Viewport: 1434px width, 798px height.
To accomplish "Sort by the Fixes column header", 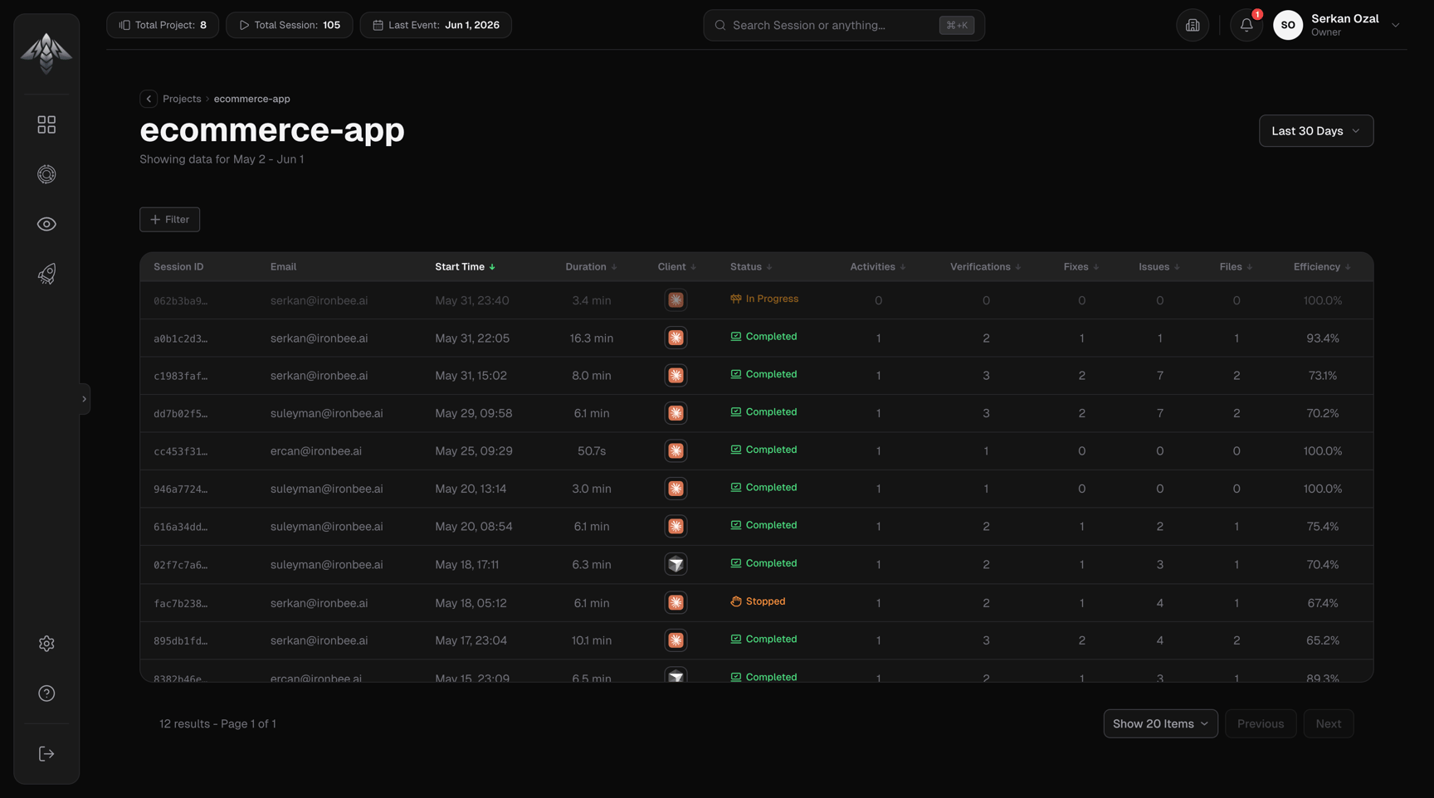I will click(x=1081, y=267).
